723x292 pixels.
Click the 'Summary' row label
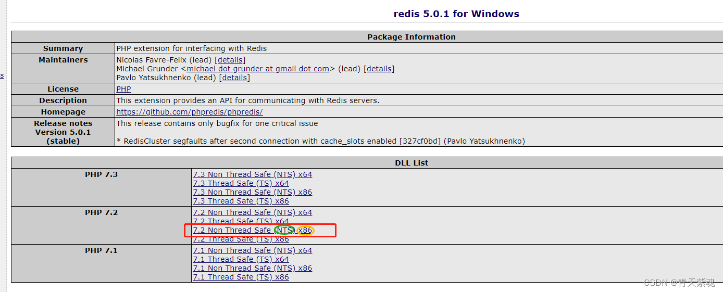click(63, 48)
